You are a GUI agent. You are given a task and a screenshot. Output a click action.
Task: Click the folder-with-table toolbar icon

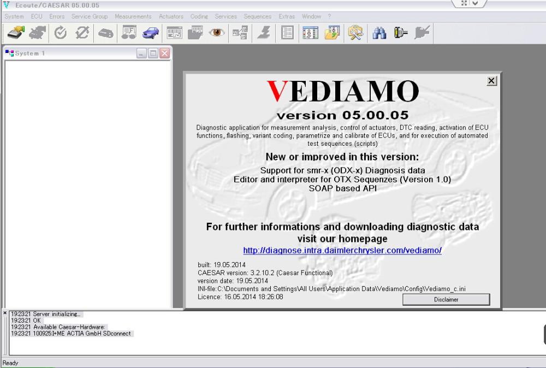click(195, 33)
